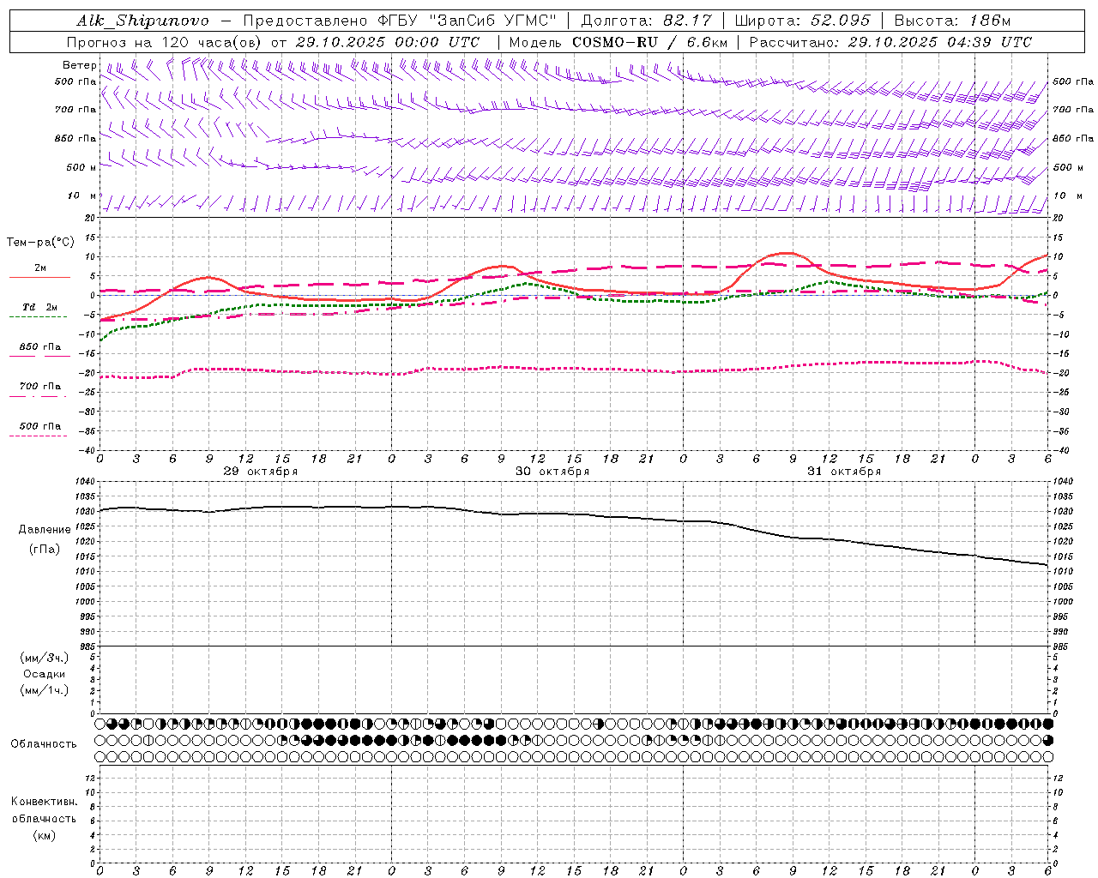This screenshot has width=1098, height=878.
Task: Click the black pressure curve line
Action: [x=573, y=514]
